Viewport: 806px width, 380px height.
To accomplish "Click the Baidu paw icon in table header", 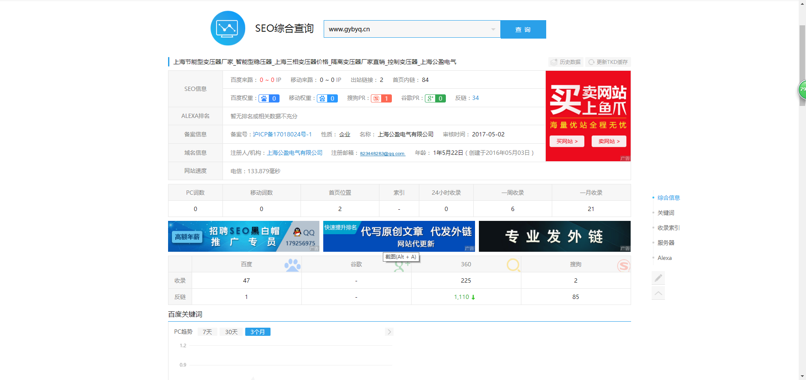I will (x=292, y=265).
